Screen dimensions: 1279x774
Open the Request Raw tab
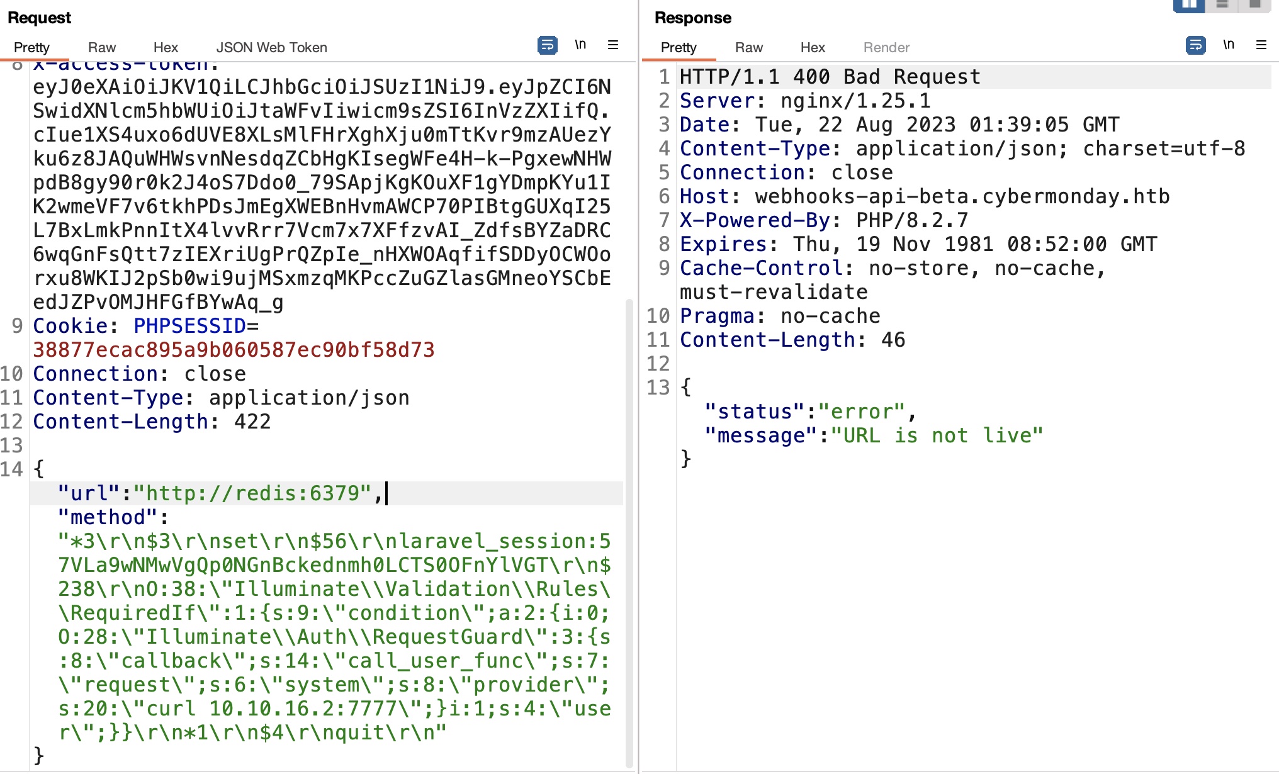coord(102,48)
